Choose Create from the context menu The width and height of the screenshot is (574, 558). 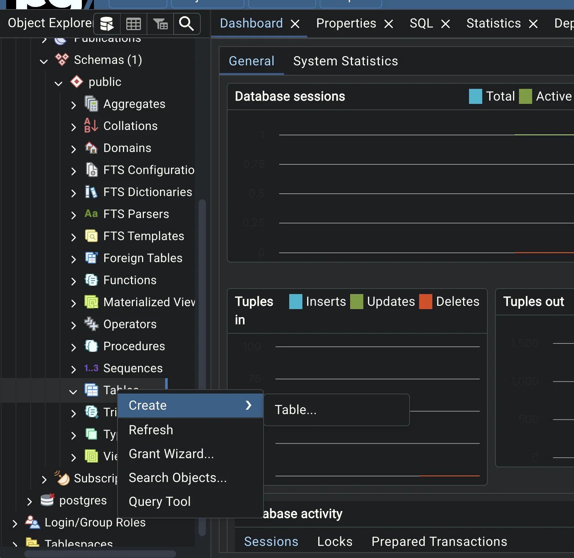click(190, 405)
